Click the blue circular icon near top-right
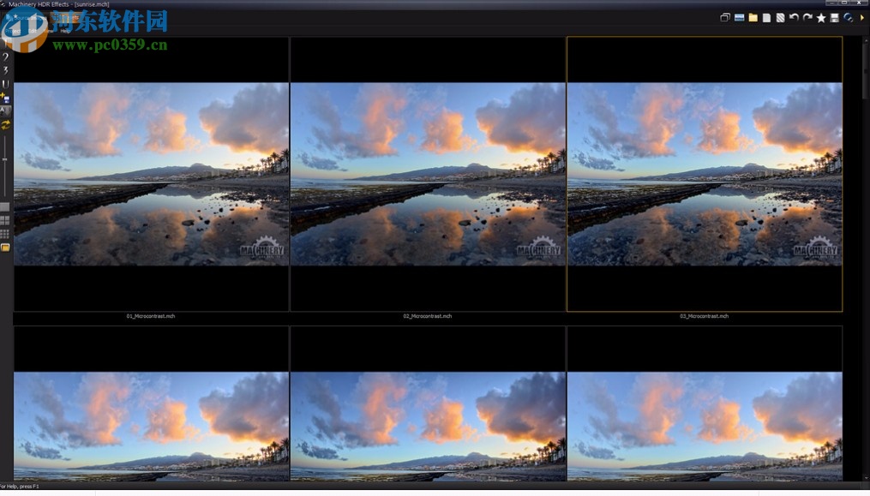 click(848, 18)
